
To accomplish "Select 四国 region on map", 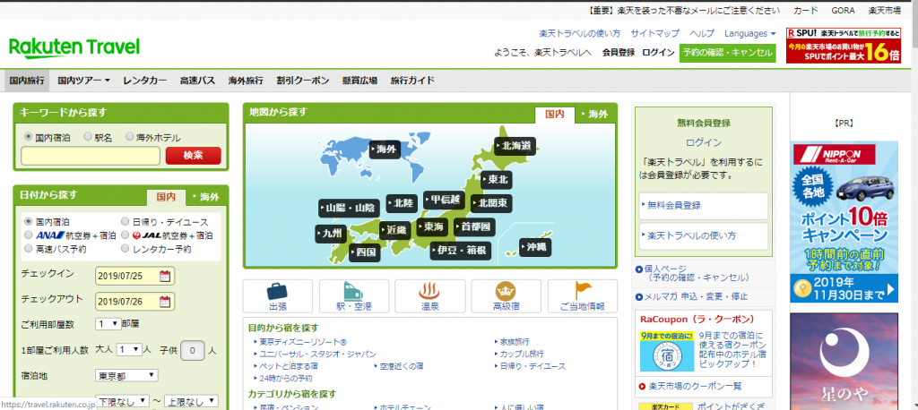I will click(x=365, y=252).
